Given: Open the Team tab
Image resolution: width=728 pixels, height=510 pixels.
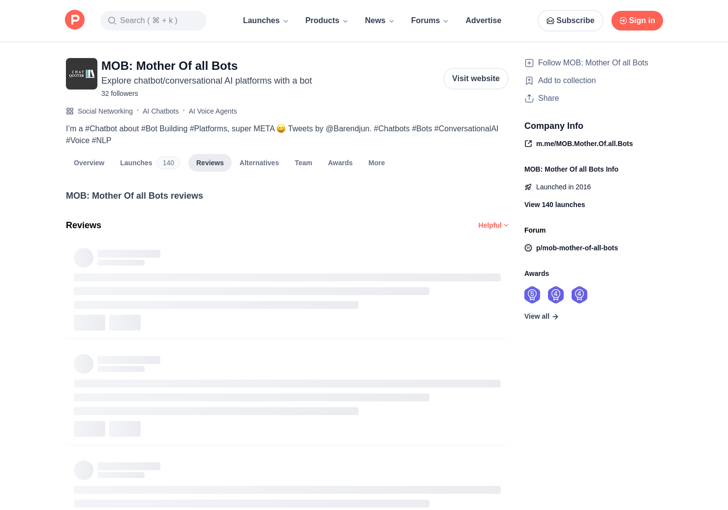Looking at the screenshot, I should point(303,163).
